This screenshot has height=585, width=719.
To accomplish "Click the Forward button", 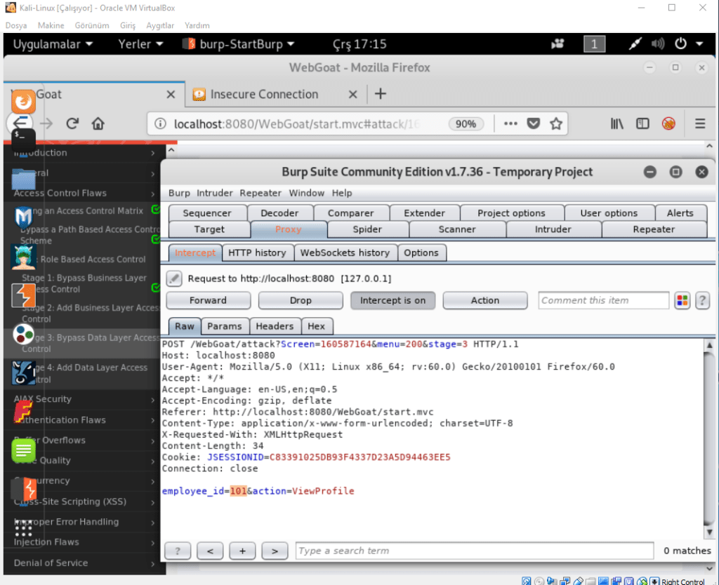I will point(208,300).
